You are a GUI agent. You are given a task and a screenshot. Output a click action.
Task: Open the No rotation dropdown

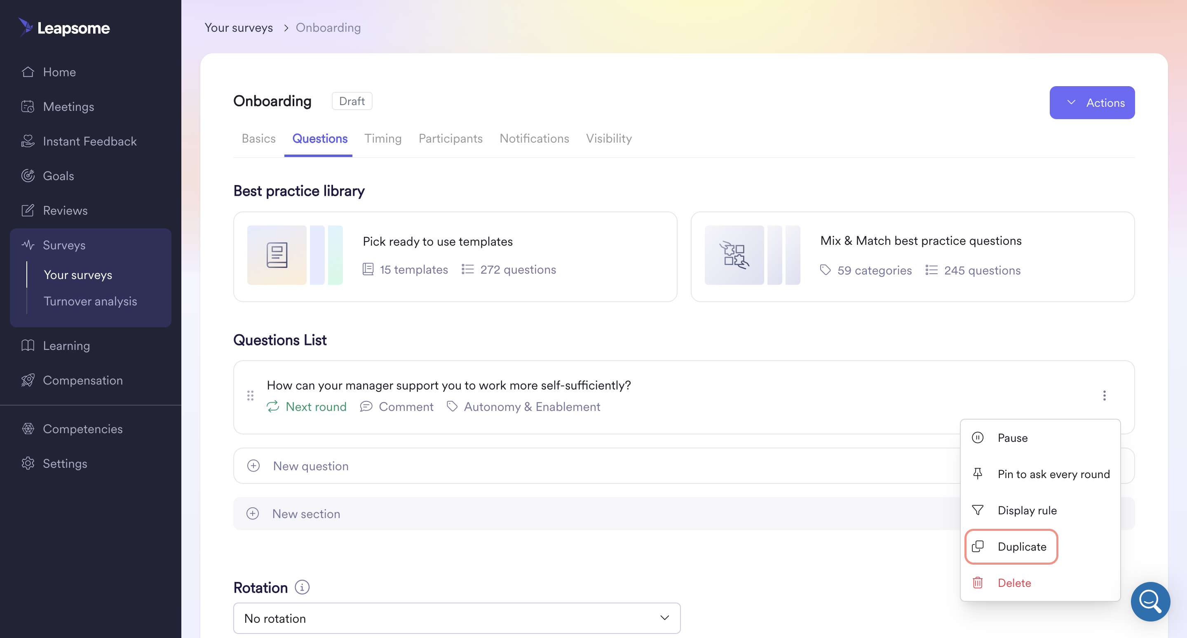pos(457,618)
